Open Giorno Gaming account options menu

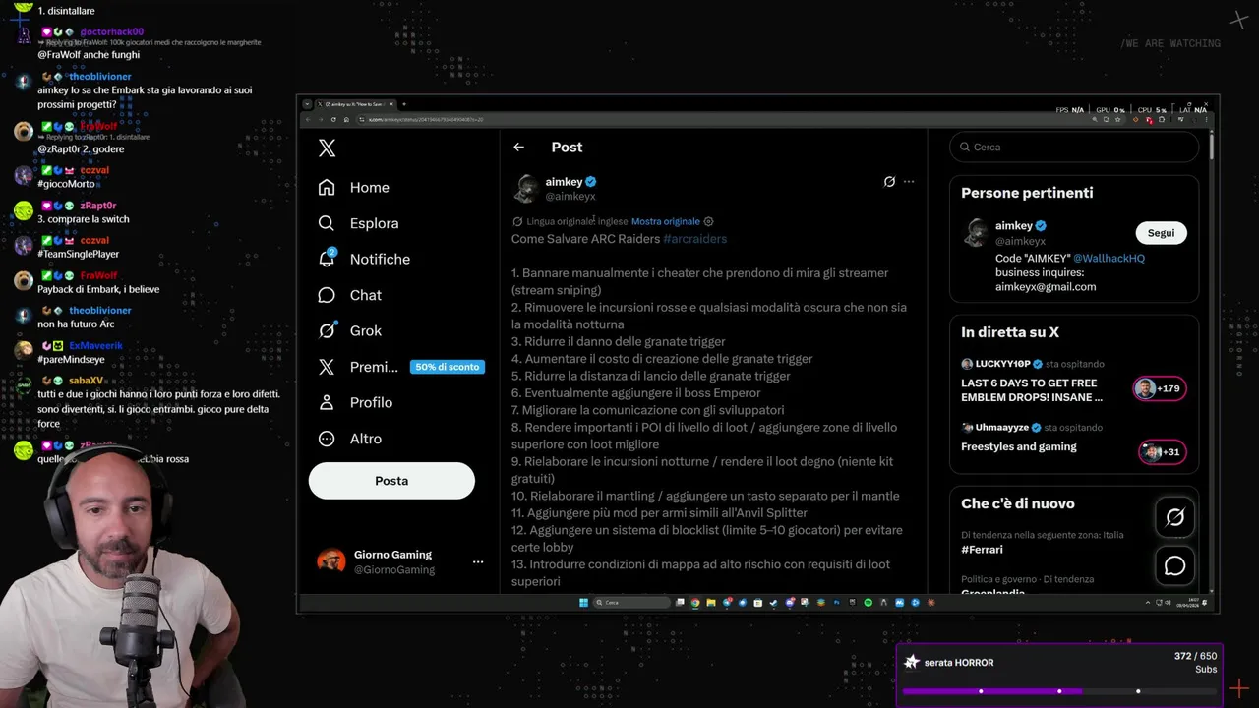tap(478, 562)
